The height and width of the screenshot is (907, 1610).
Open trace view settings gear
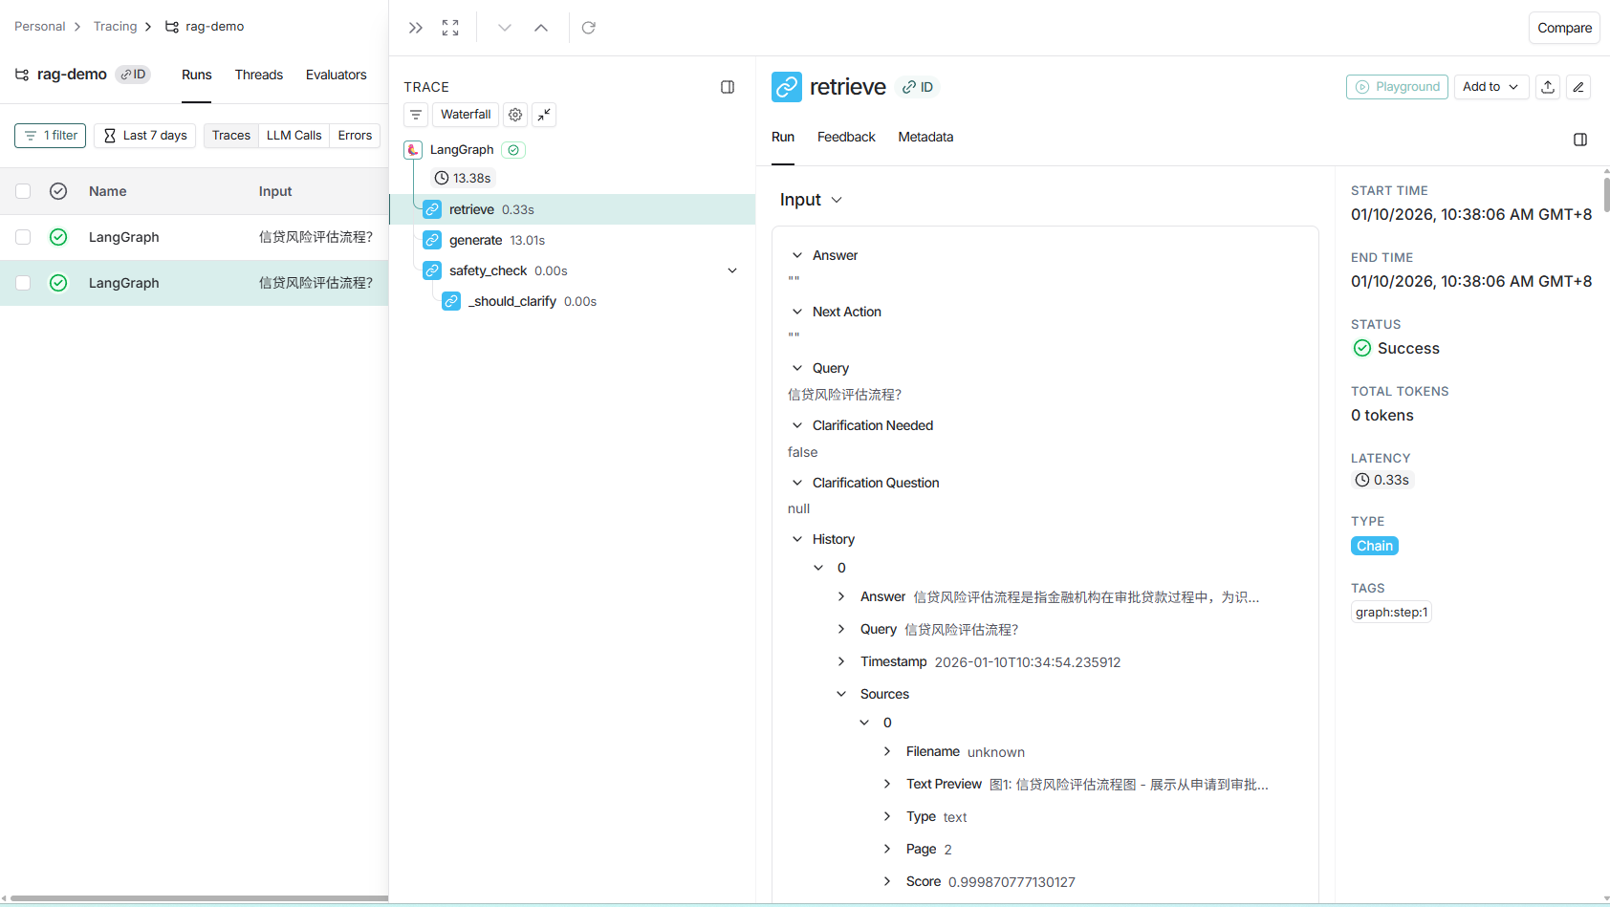[x=515, y=115]
